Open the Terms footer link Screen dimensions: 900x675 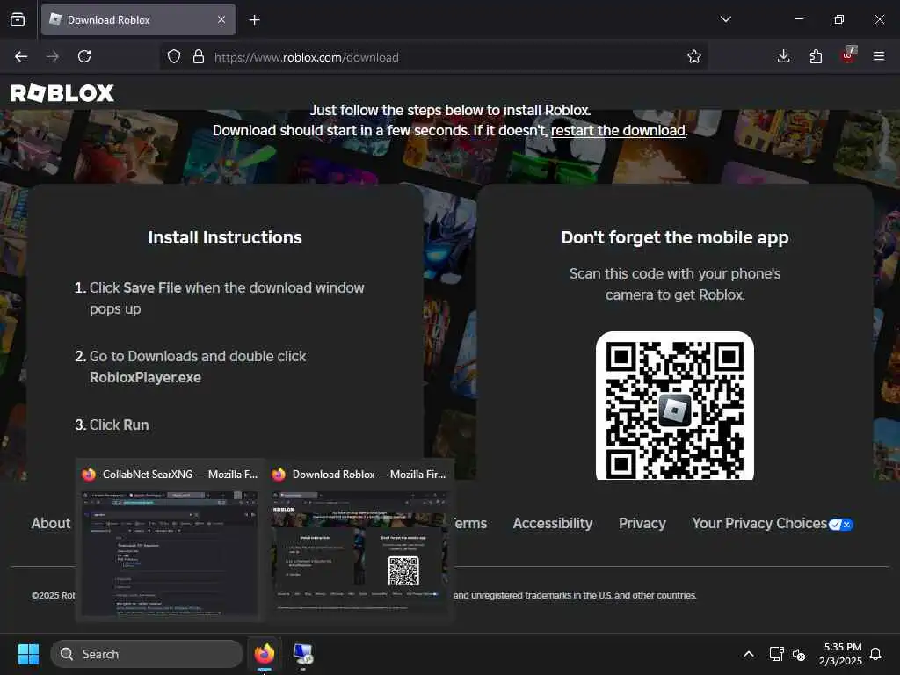point(470,523)
